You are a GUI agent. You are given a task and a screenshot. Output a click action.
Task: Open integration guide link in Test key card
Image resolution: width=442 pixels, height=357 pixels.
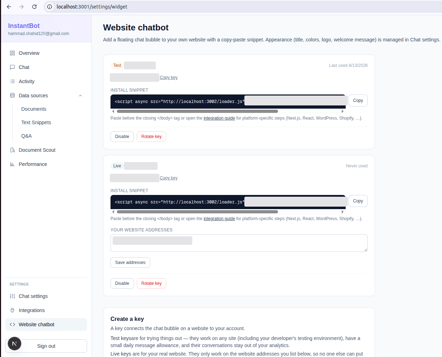point(219,118)
